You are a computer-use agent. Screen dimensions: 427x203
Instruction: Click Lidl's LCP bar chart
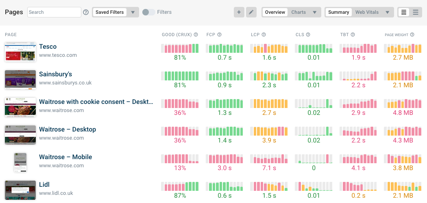(269, 186)
